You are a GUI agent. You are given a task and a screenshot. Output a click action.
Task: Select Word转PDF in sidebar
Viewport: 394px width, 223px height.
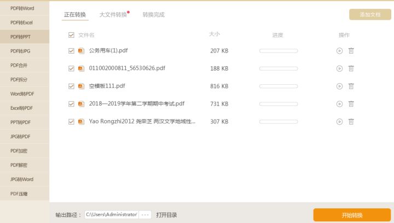pyautogui.click(x=25, y=94)
